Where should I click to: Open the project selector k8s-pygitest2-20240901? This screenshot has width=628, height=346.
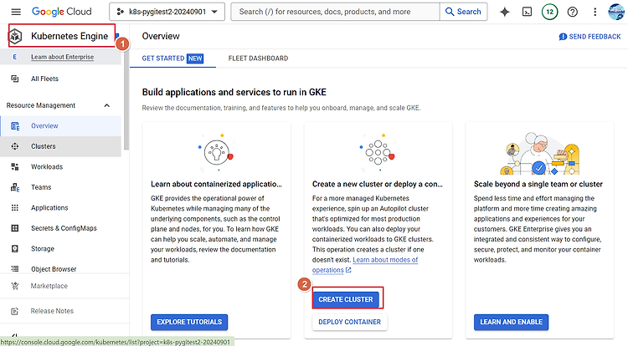(x=167, y=12)
